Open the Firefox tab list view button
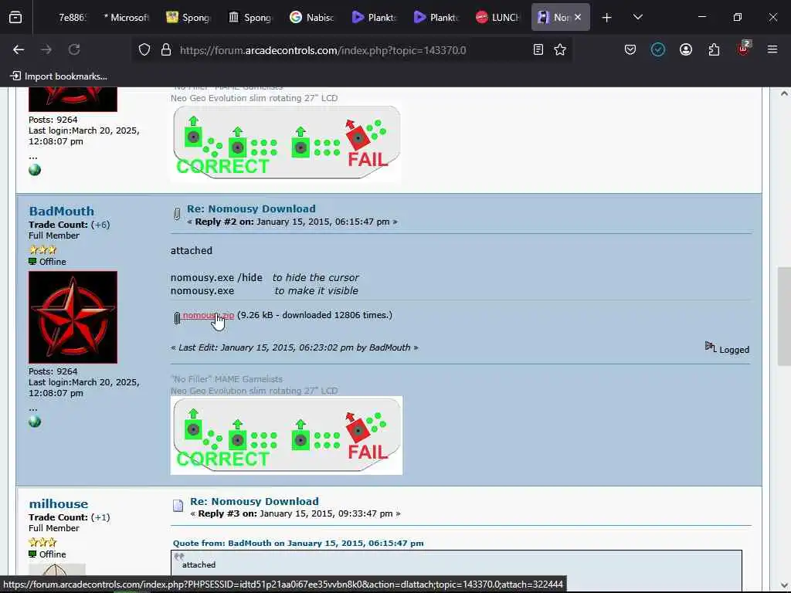 click(x=15, y=17)
